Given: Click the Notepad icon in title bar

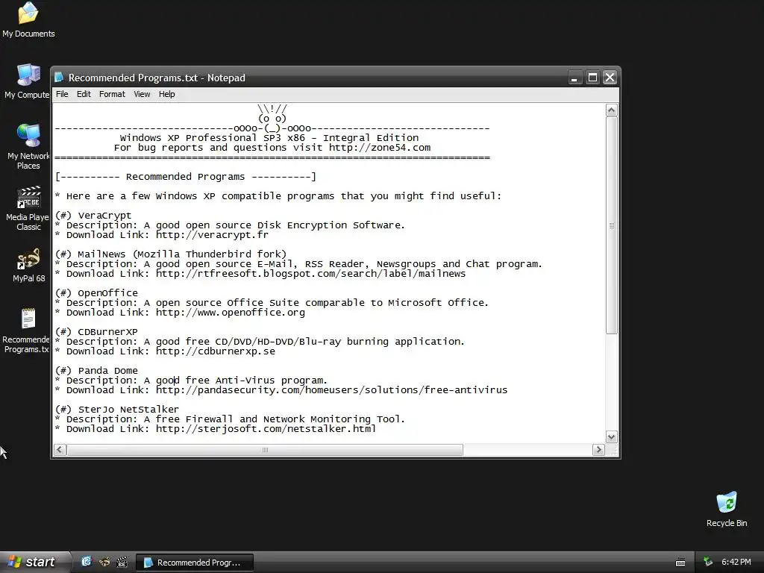Looking at the screenshot, I should point(60,78).
